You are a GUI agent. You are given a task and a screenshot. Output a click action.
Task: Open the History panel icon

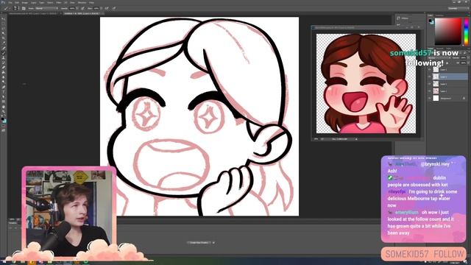[399, 18]
